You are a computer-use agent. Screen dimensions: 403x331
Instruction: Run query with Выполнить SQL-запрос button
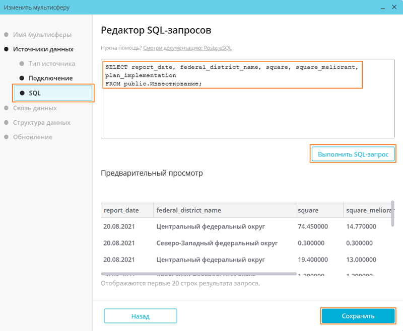point(353,154)
